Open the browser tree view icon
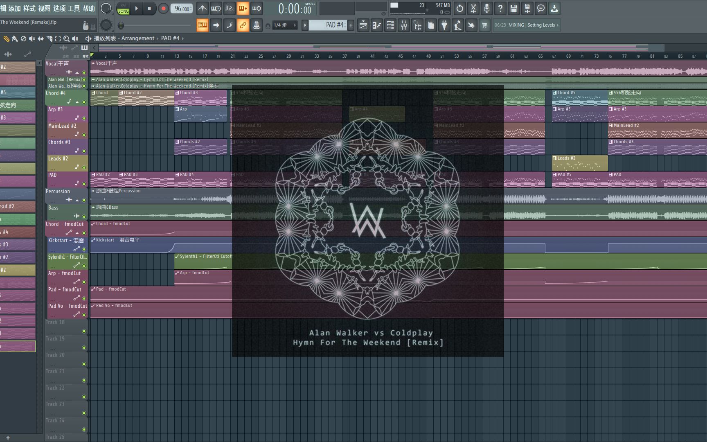Viewport: 707px width, 442px height. [417, 25]
